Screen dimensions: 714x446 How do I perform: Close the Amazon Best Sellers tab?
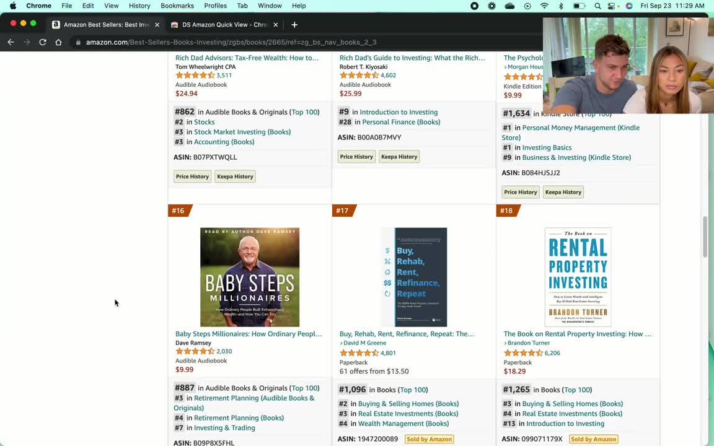[x=157, y=25]
